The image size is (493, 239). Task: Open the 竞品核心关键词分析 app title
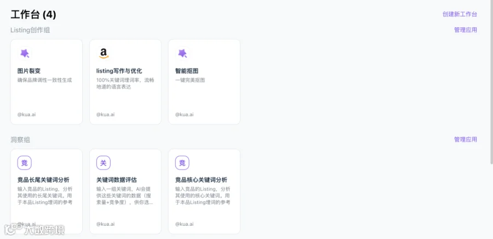[x=201, y=180]
